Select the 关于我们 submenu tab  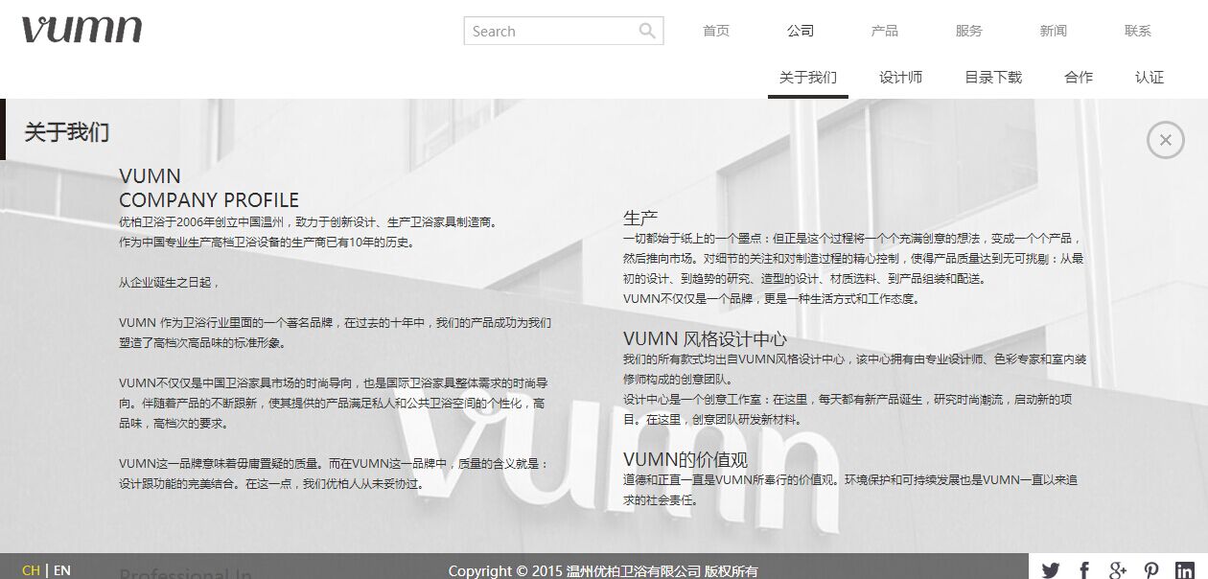point(808,78)
